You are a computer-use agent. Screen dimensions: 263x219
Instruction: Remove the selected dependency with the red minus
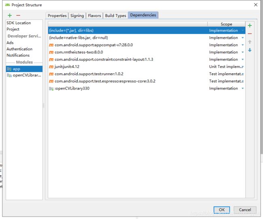[x=250, y=34]
